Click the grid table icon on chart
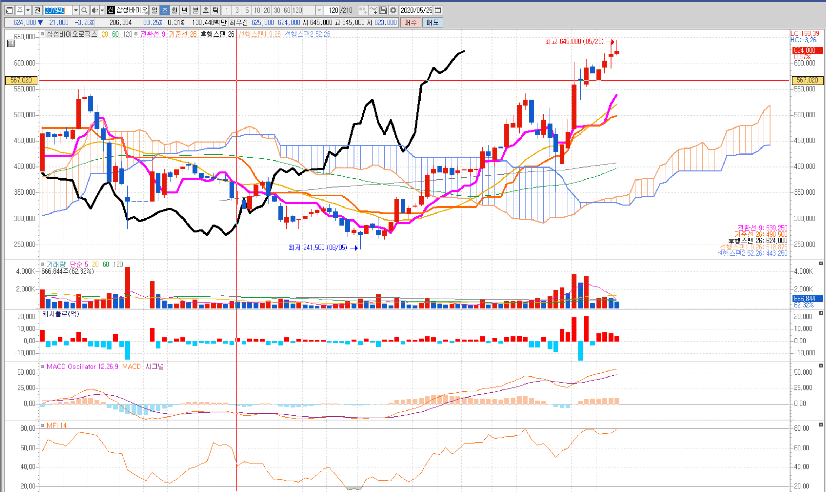This screenshot has height=492, width=826. [x=11, y=44]
